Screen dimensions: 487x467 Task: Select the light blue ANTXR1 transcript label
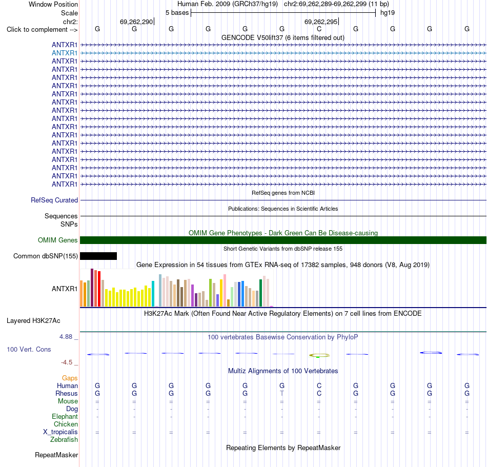64,53
